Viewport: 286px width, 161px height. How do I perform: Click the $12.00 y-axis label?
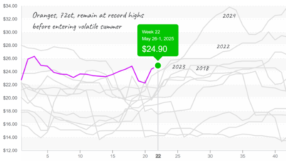[10, 150]
